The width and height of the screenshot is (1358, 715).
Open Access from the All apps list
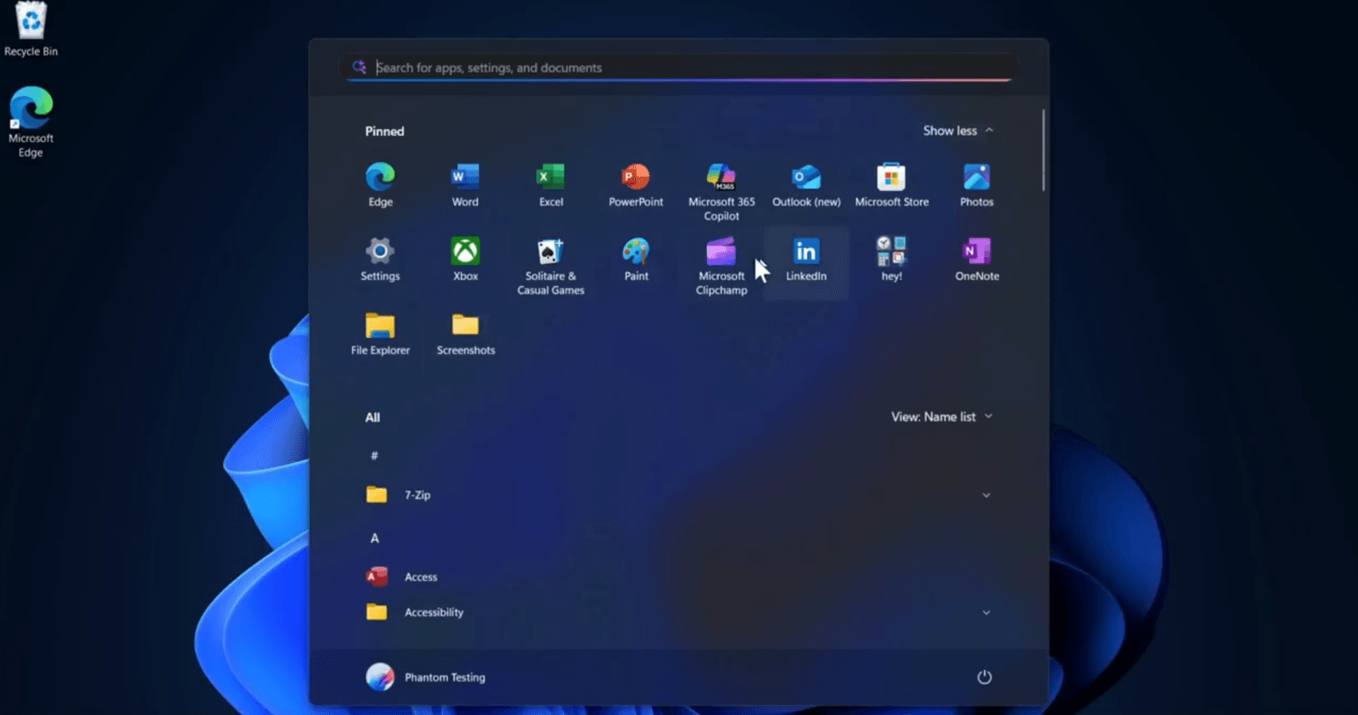click(679, 577)
